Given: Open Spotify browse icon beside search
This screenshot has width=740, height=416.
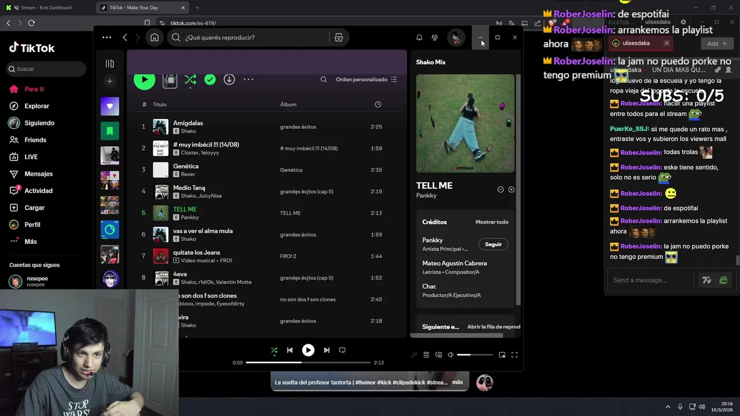Looking at the screenshot, I should (339, 38).
